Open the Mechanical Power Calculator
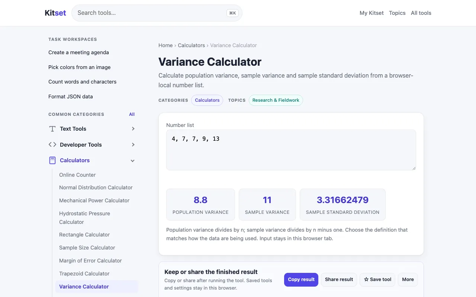The width and height of the screenshot is (476, 297). click(94, 200)
